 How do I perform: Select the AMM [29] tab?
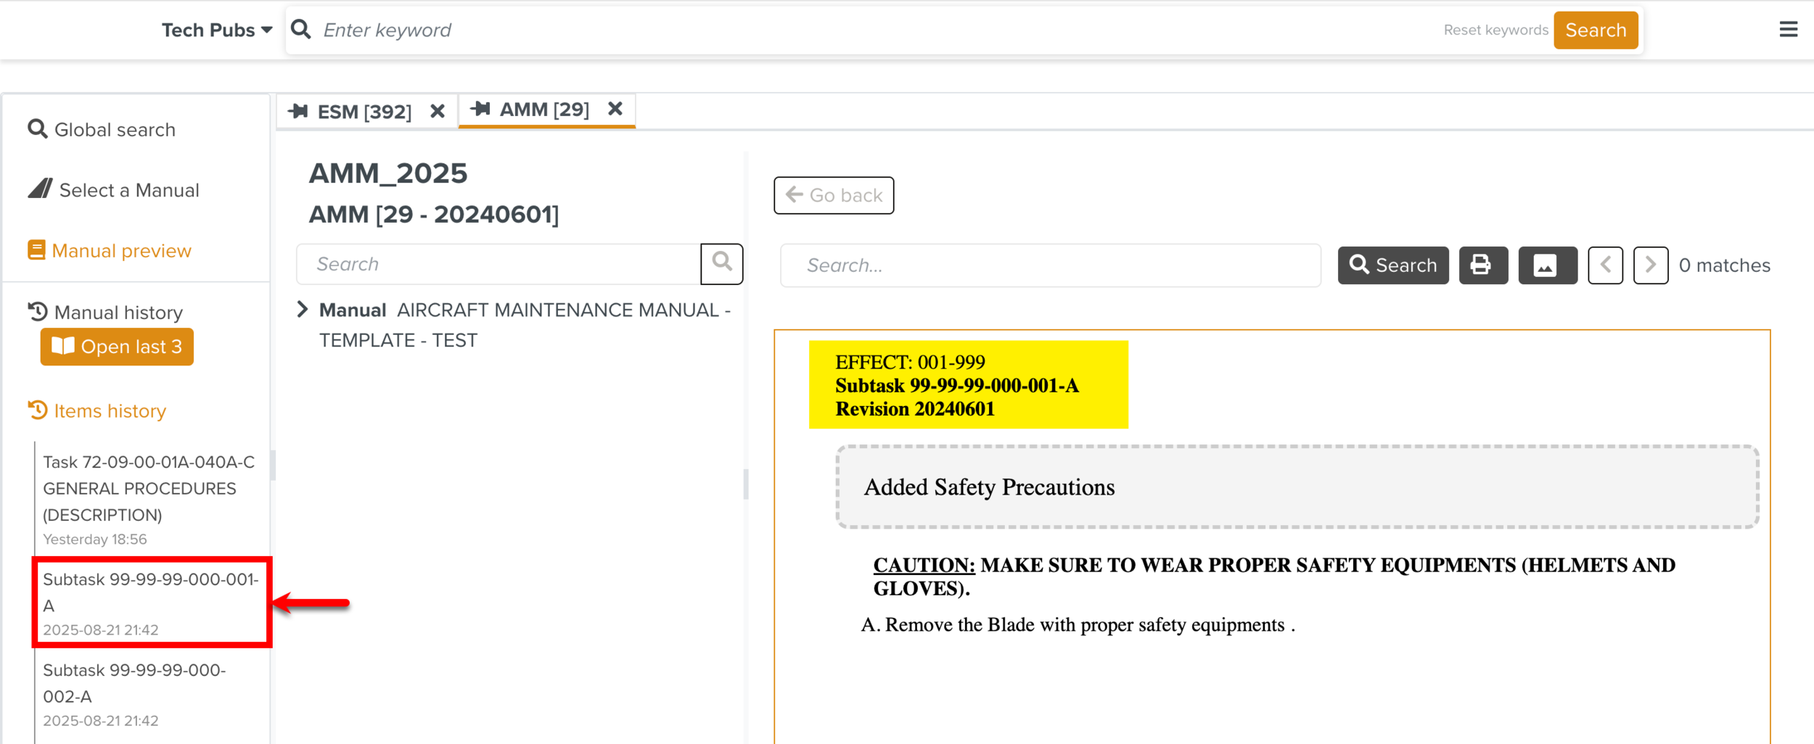pos(544,109)
